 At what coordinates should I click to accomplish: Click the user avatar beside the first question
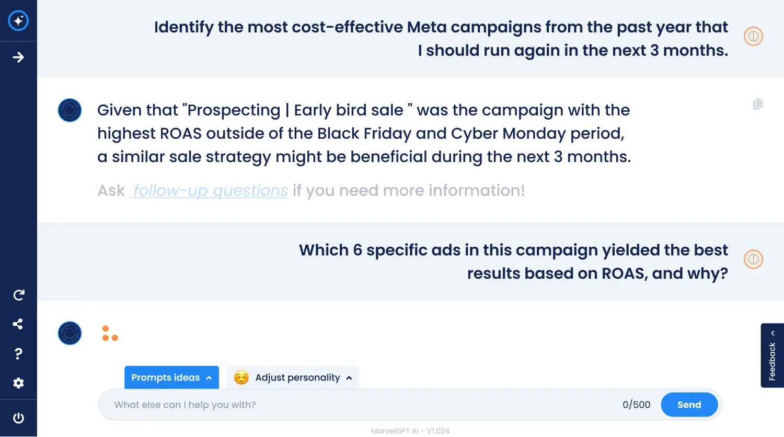(x=753, y=36)
